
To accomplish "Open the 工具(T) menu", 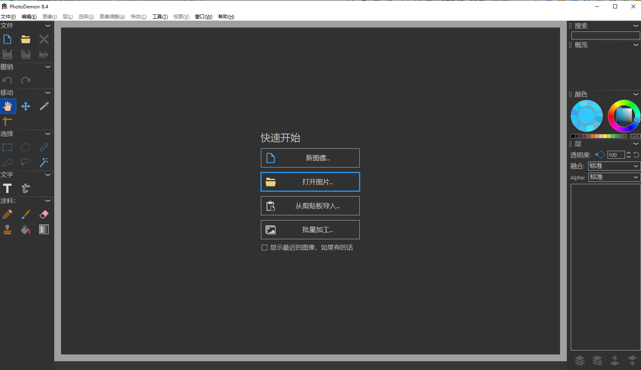I will [160, 17].
